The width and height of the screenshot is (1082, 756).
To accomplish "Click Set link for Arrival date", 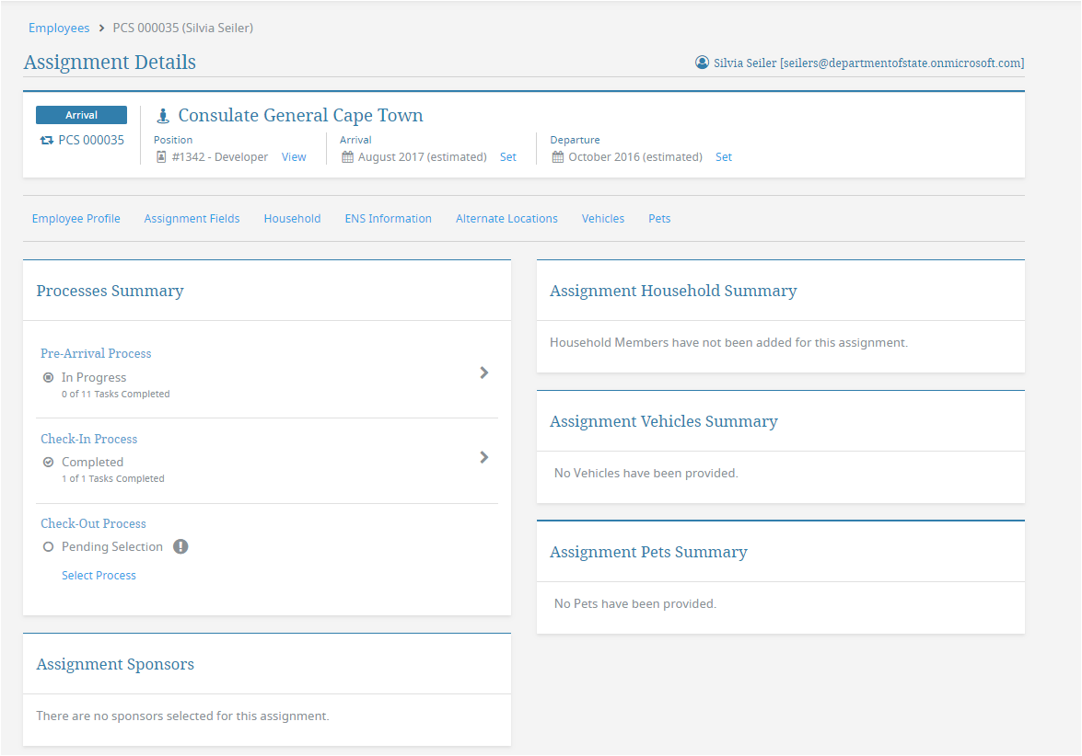I will (x=508, y=157).
